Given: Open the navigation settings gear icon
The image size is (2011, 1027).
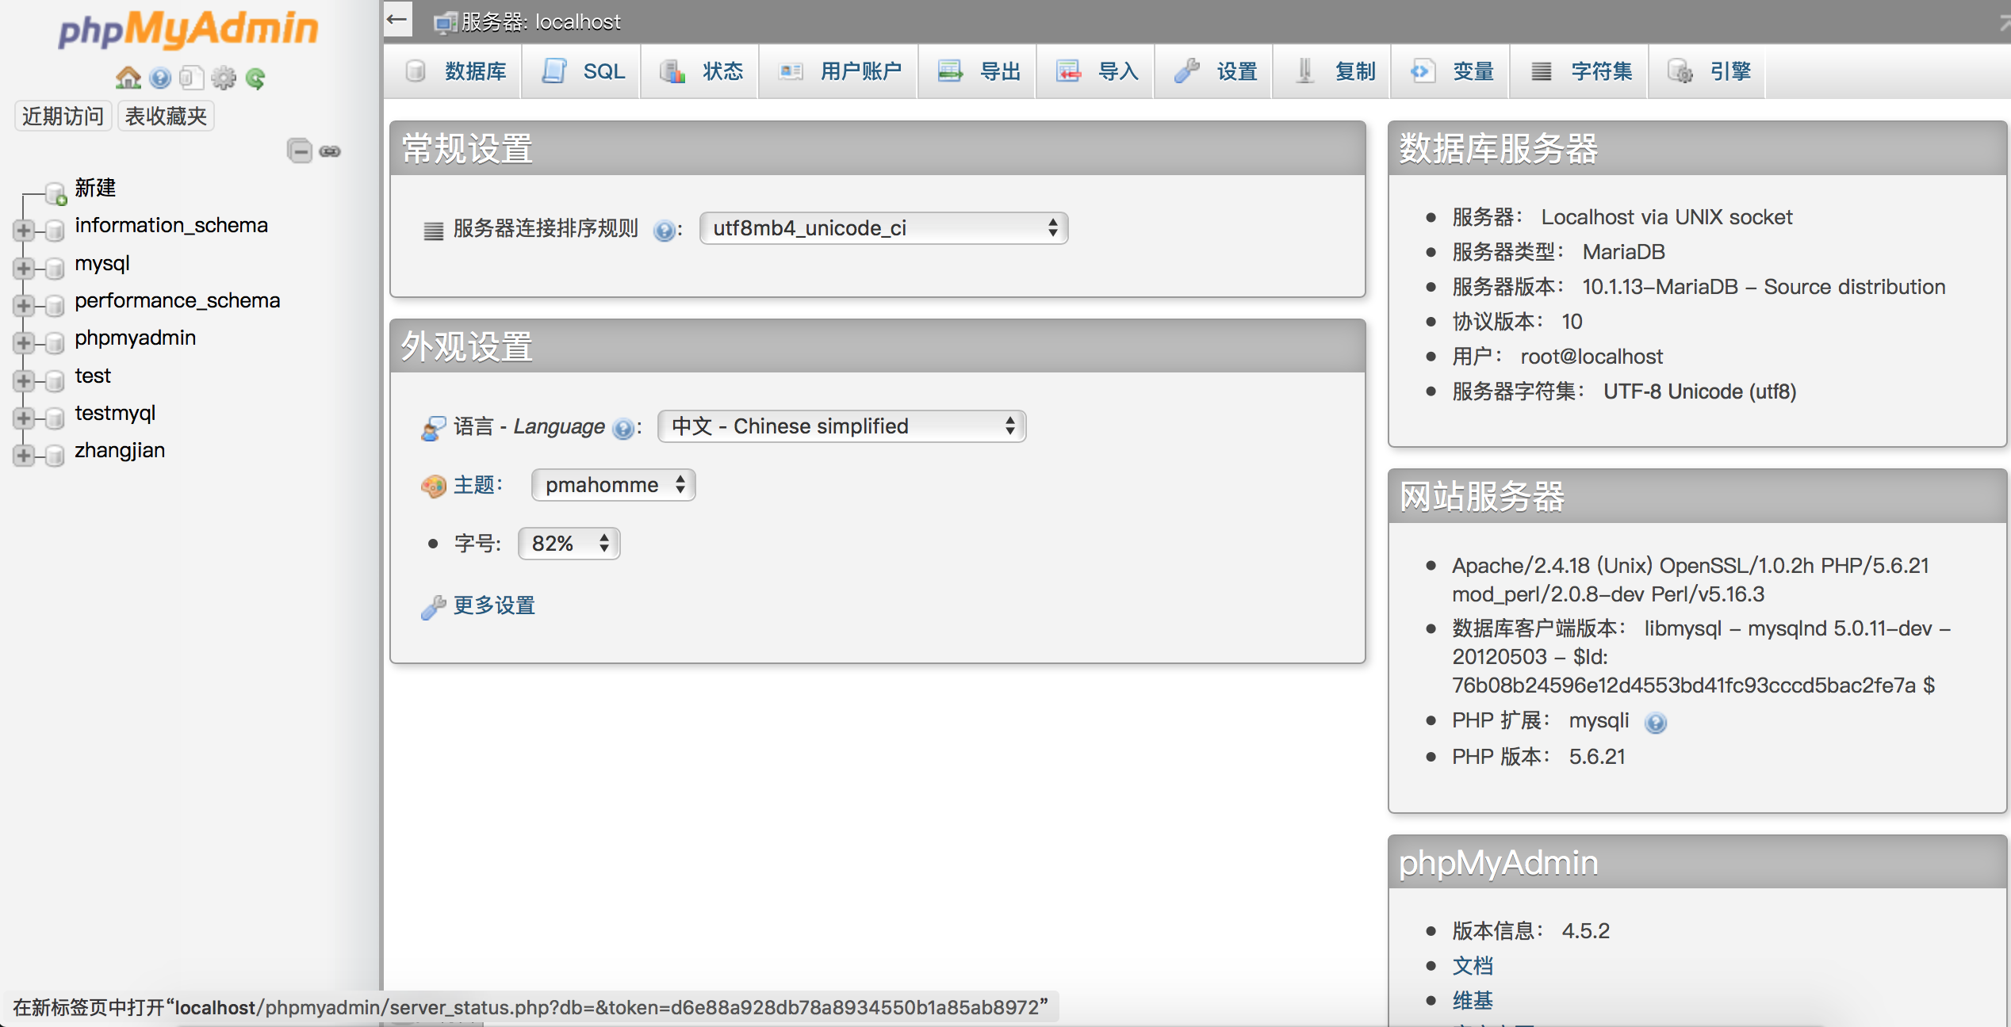Looking at the screenshot, I should tap(224, 78).
